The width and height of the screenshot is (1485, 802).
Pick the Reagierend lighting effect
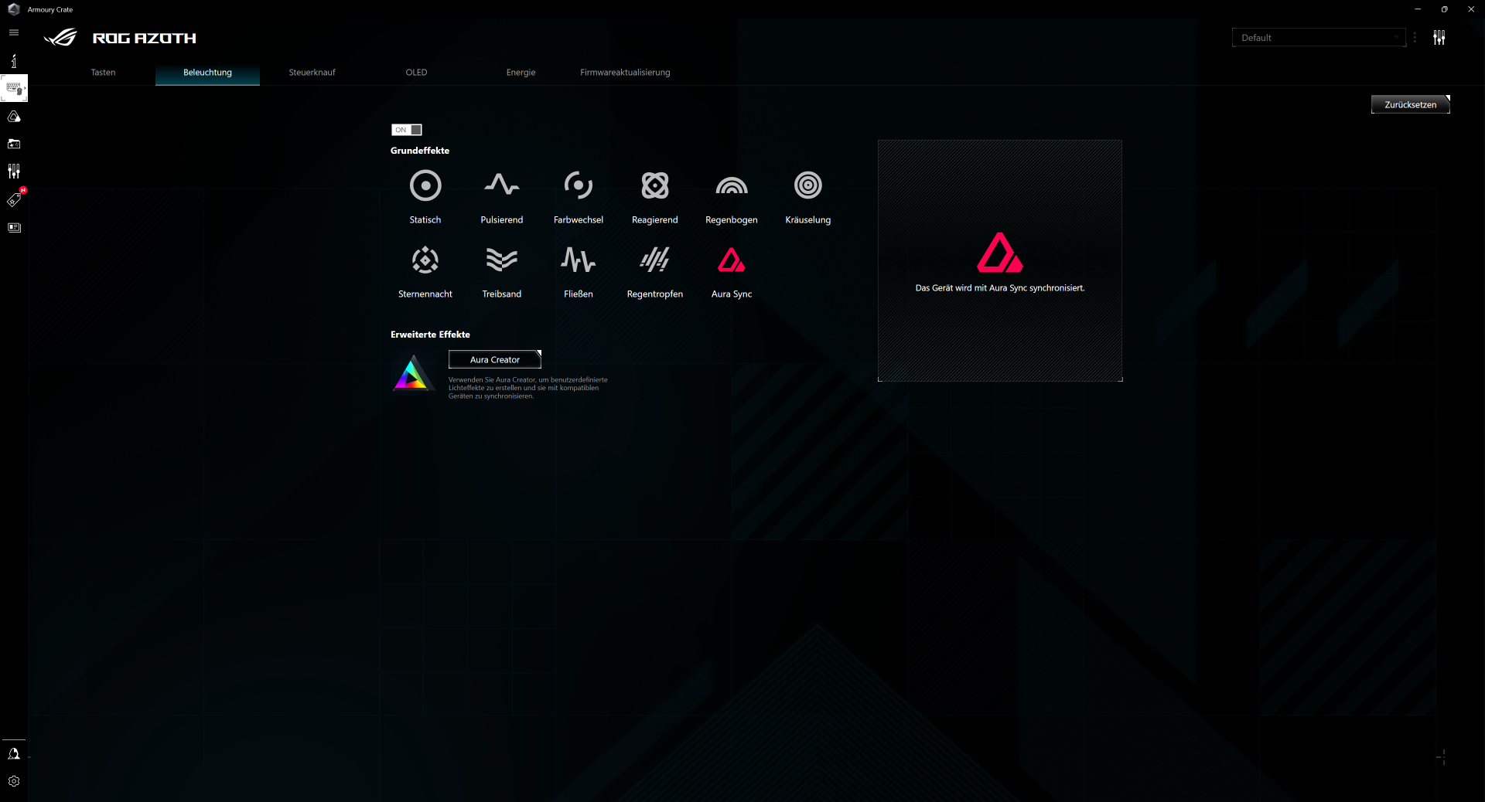point(655,185)
